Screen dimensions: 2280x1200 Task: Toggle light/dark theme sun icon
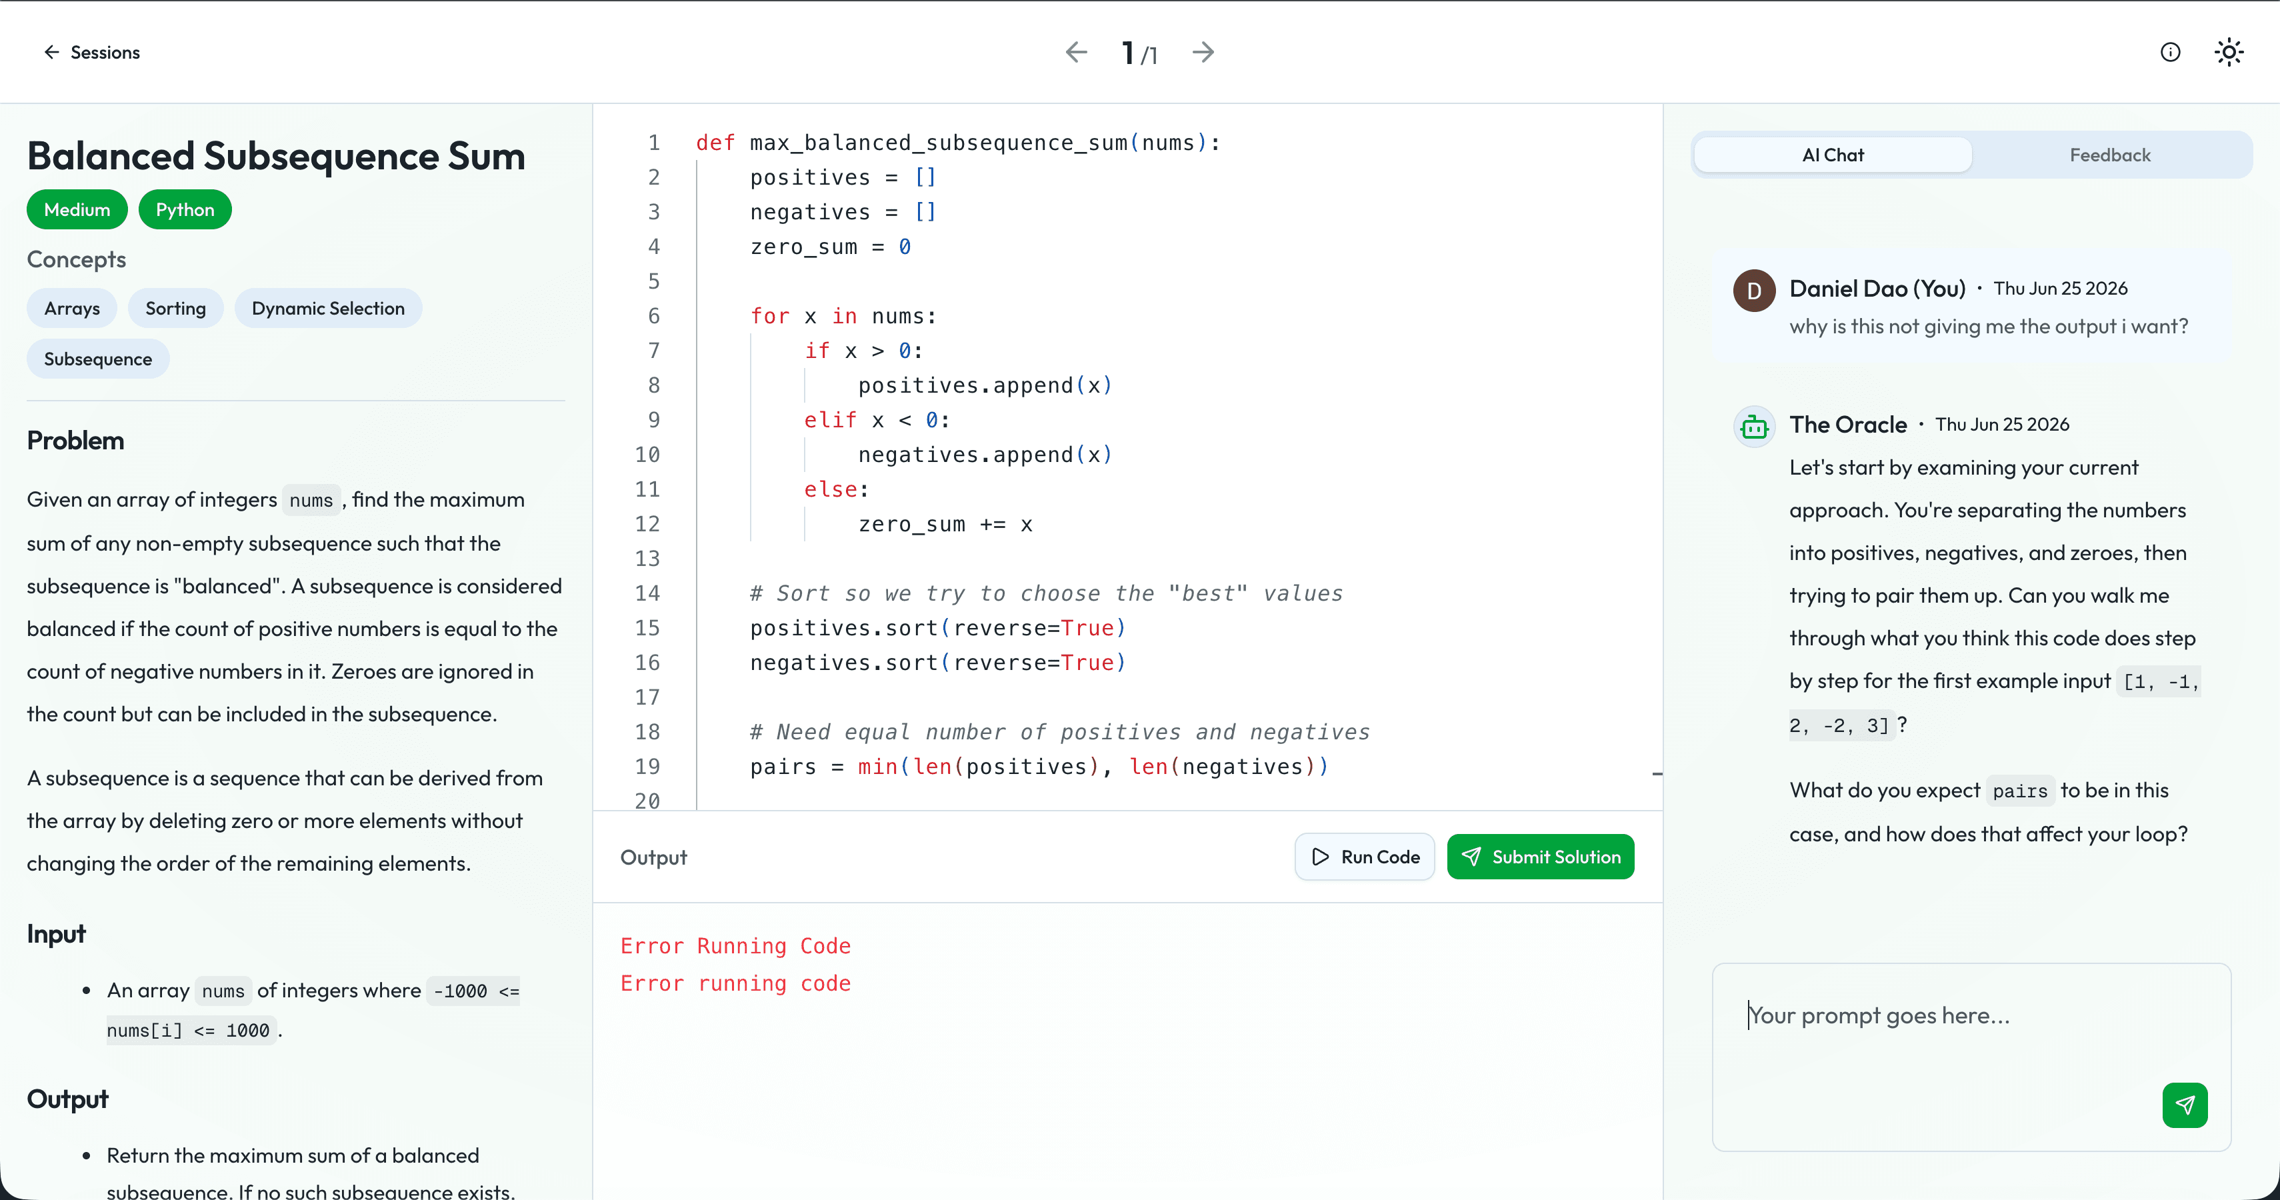[2229, 52]
